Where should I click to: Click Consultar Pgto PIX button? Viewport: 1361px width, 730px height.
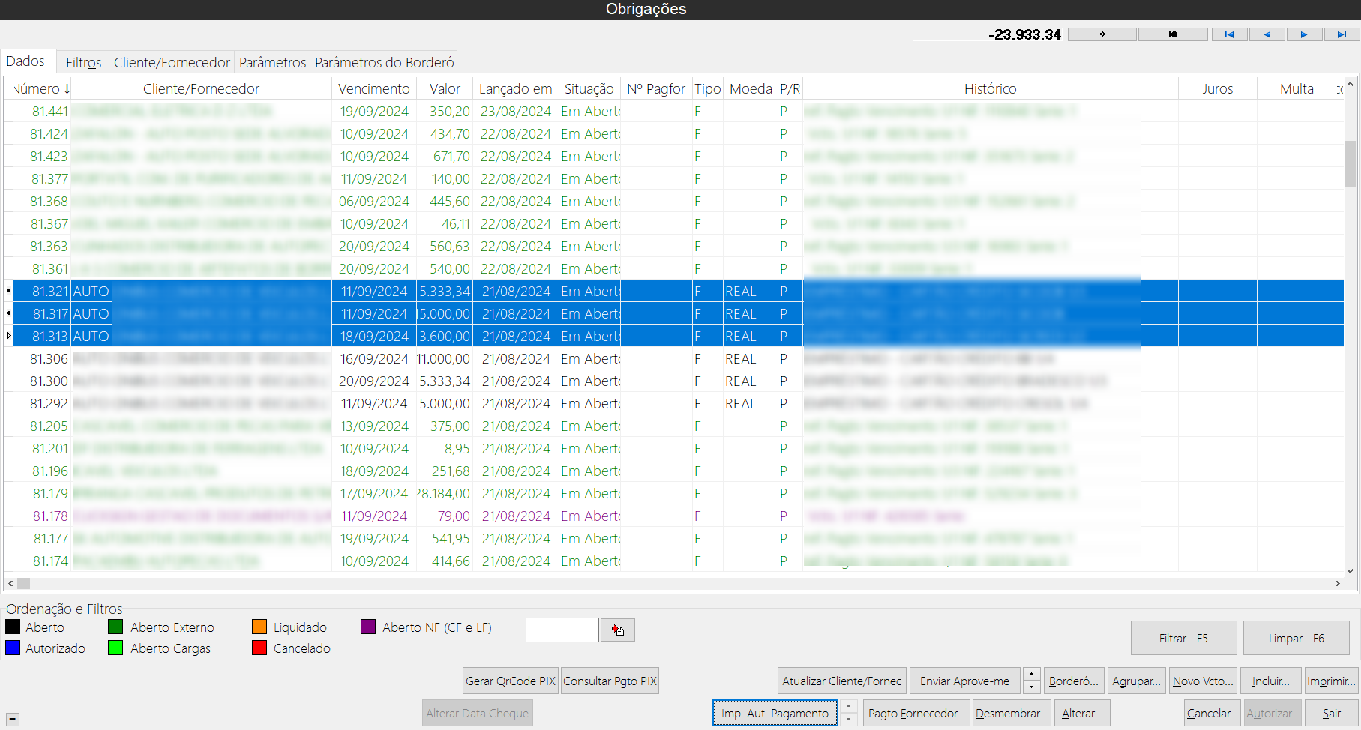tap(610, 681)
